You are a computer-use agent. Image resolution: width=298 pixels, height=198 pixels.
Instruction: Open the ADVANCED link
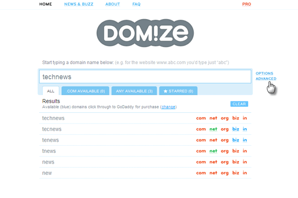click(266, 78)
